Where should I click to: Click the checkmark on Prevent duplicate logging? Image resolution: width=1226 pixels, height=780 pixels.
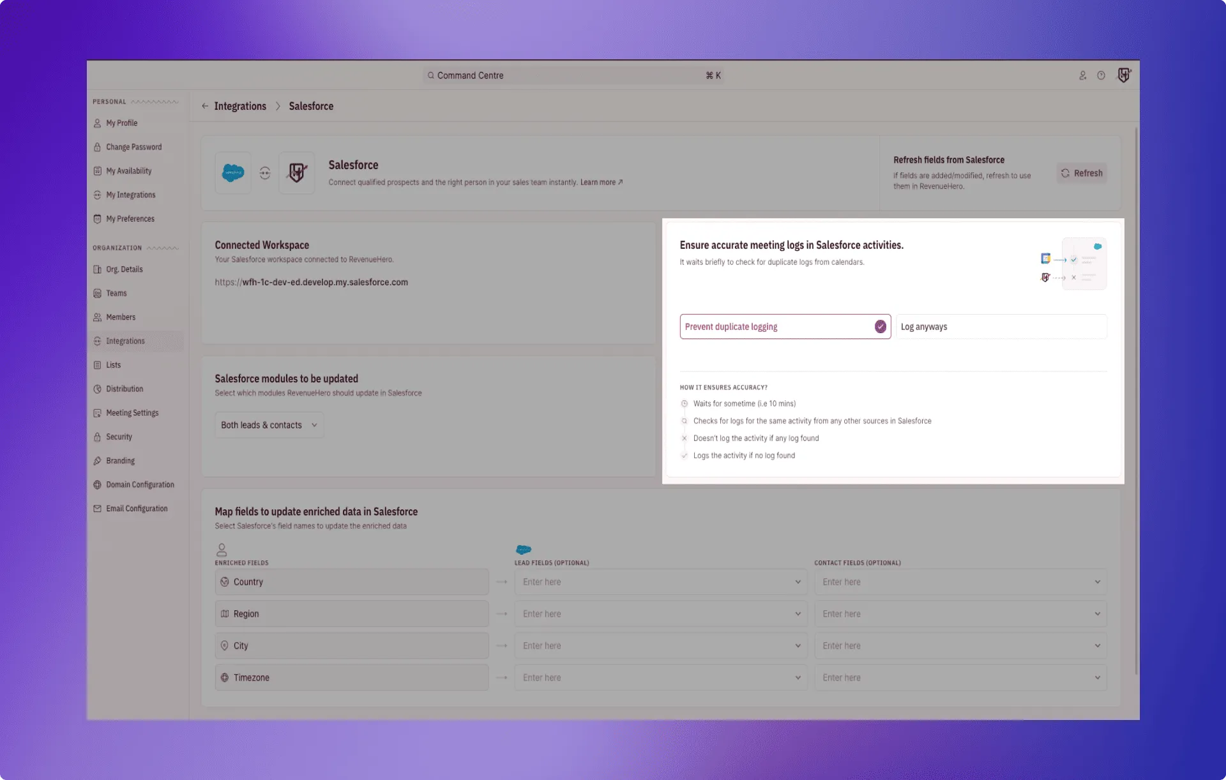coord(880,326)
